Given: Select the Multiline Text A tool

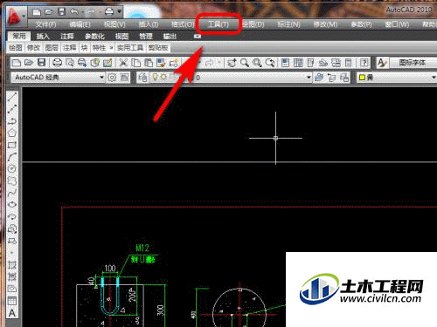Looking at the screenshot, I should click(12, 313).
